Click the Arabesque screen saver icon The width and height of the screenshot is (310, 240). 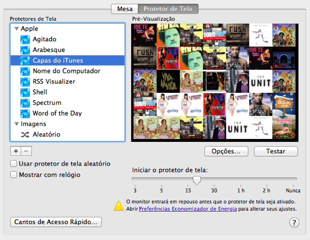pyautogui.click(x=25, y=50)
